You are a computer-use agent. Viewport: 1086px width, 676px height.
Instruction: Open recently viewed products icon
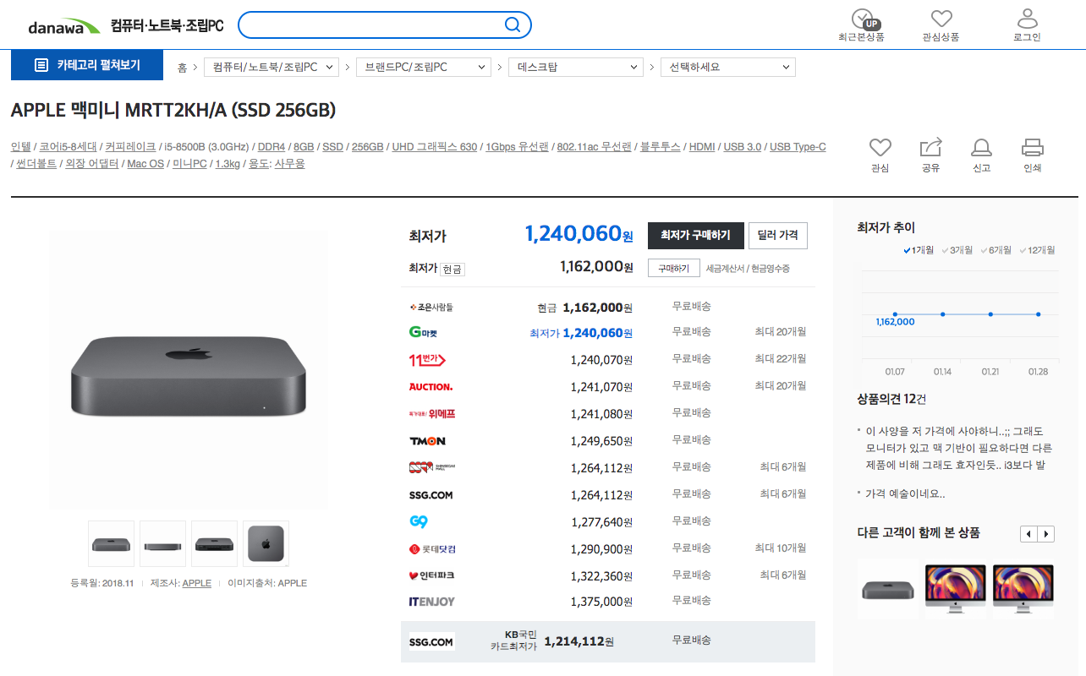click(x=861, y=19)
